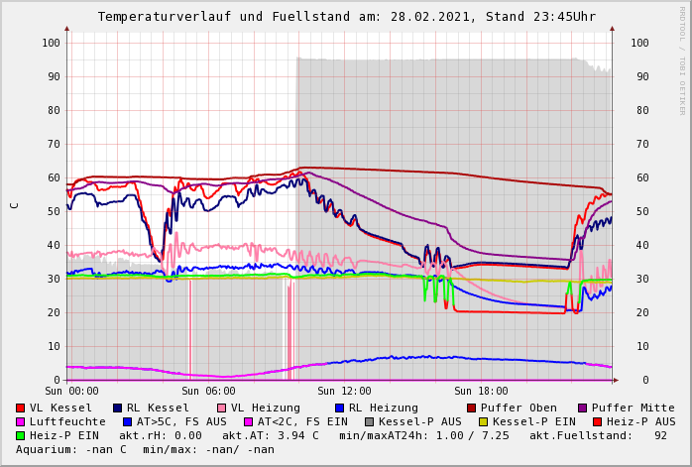Select the green Heiz-P EIN legend swatch
Viewport: 692px width, 467px height.
click(x=21, y=435)
